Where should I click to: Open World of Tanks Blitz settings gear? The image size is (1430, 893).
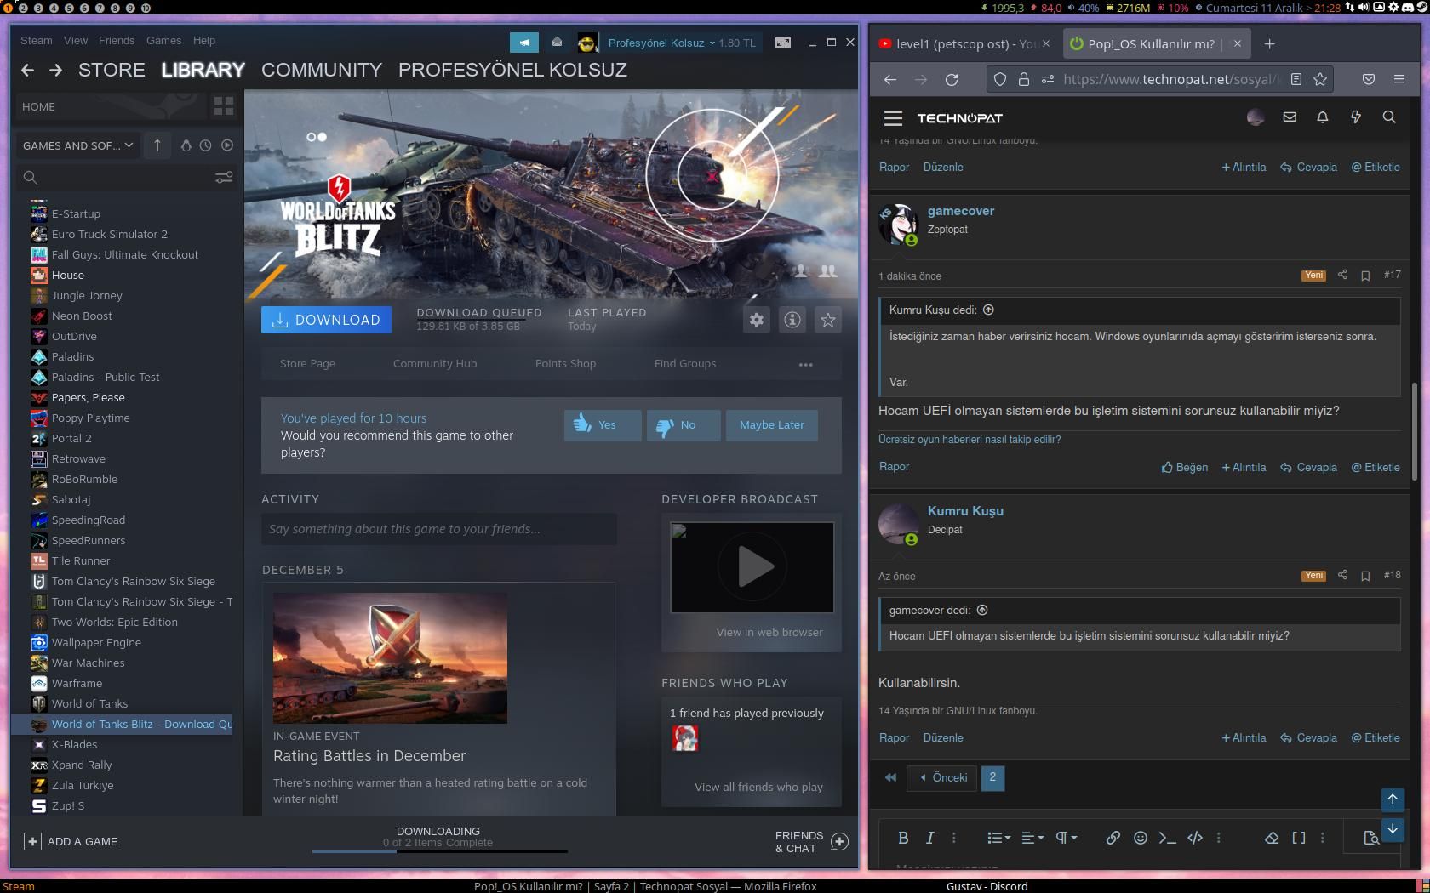tap(757, 320)
